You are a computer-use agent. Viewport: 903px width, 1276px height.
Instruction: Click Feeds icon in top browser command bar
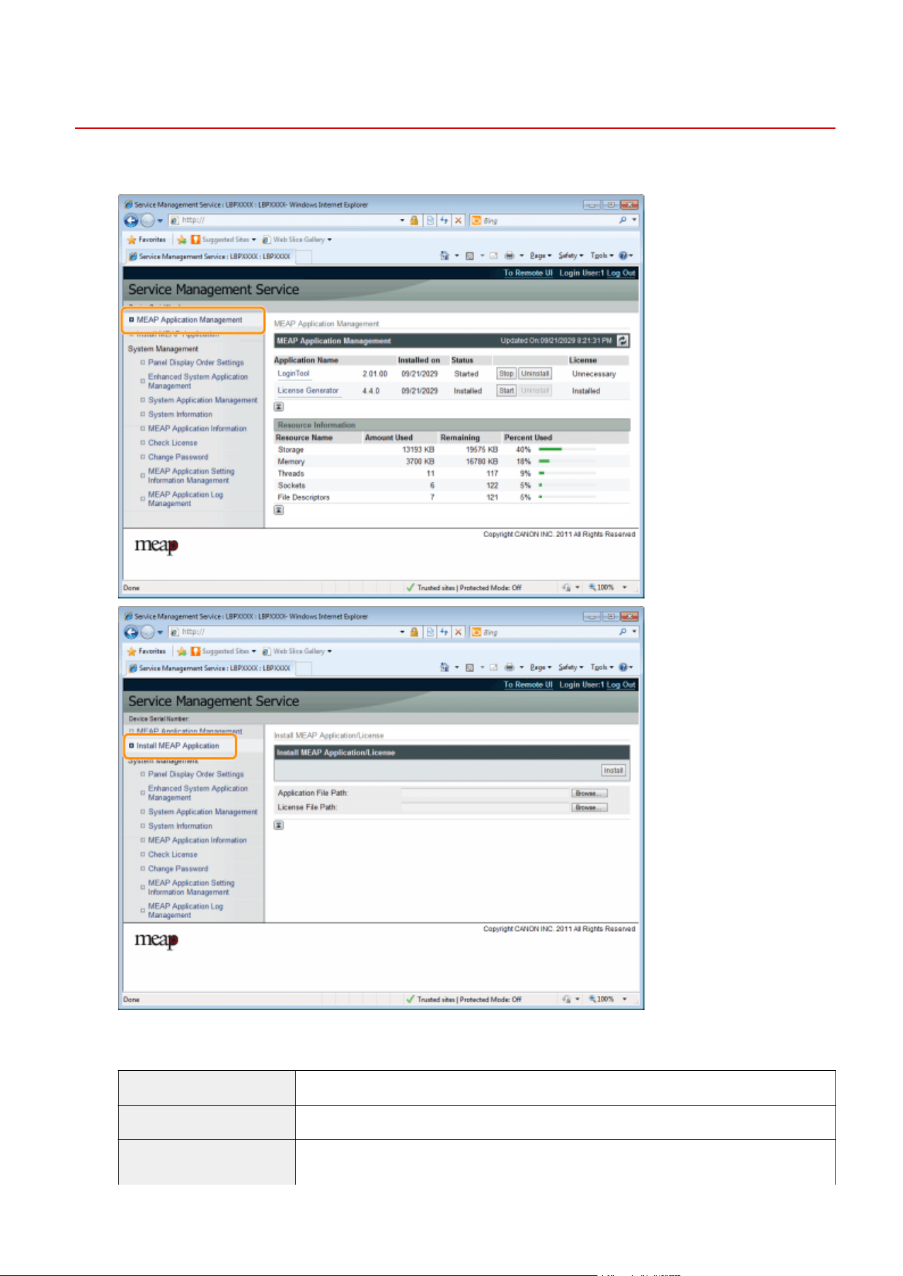pos(469,256)
